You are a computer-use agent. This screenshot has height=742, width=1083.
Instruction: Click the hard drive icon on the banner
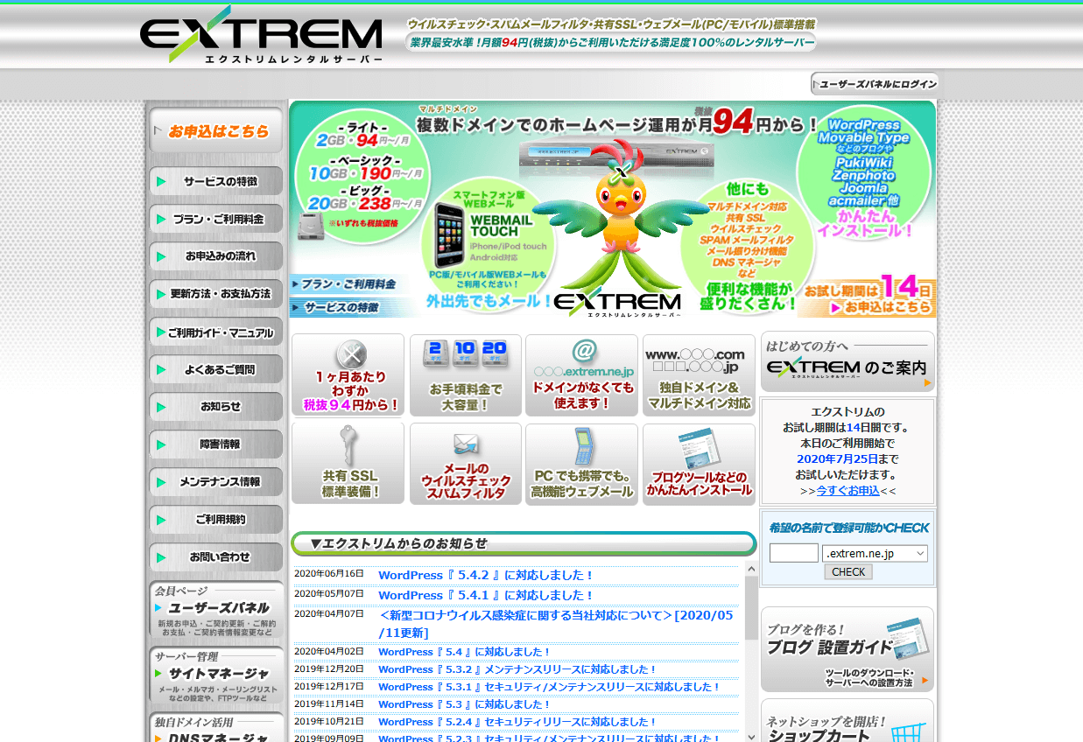click(x=311, y=227)
